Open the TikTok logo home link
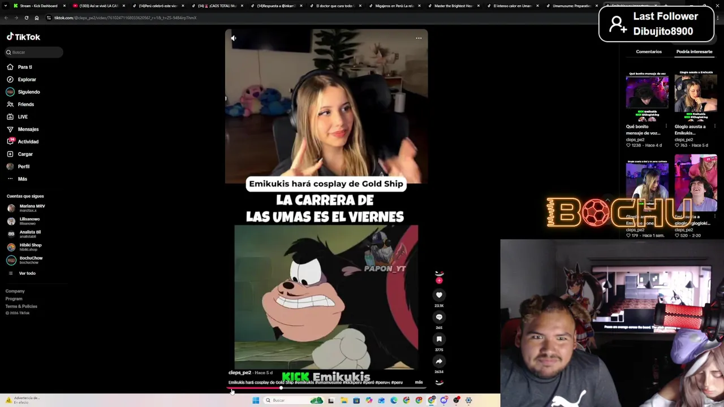 pos(23,37)
